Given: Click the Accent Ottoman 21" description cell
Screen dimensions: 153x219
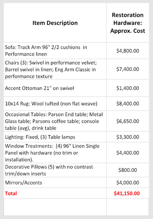Looking at the screenshot, I should click(55, 88).
